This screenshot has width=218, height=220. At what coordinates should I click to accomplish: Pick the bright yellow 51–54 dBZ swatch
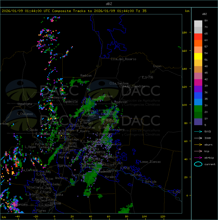click(x=198, y=56)
